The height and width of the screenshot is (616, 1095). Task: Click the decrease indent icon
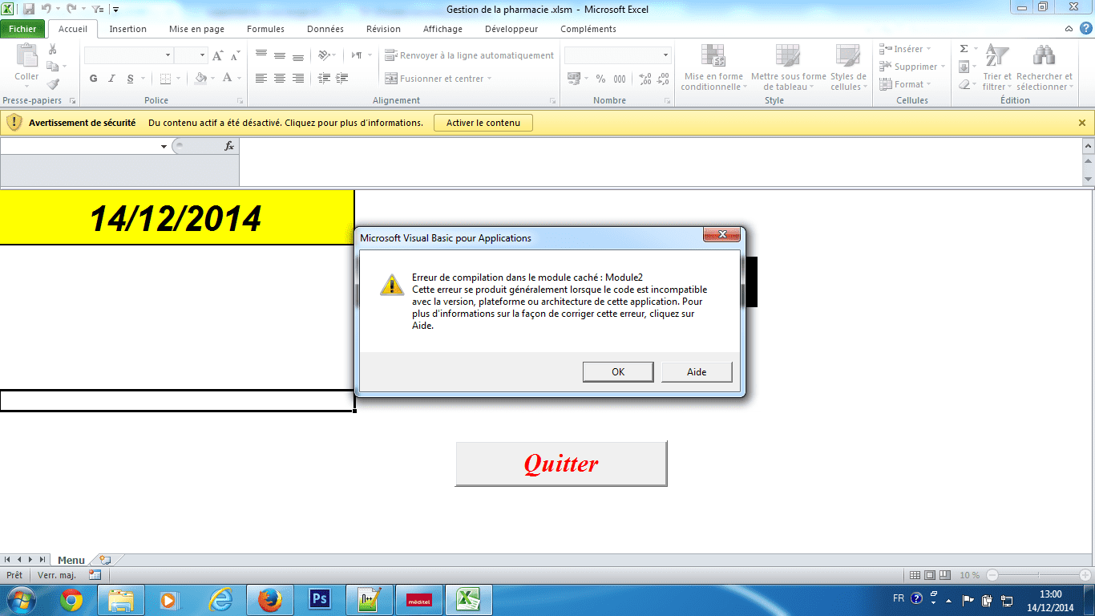coord(324,79)
